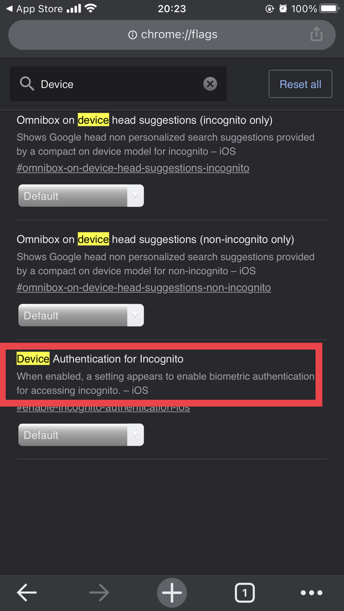This screenshot has width=344, height=611.
Task: Tap the forward navigation arrow
Action: tap(99, 593)
